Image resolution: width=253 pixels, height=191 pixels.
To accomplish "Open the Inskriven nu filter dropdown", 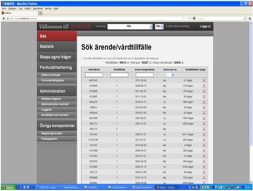I will [x=170, y=75].
